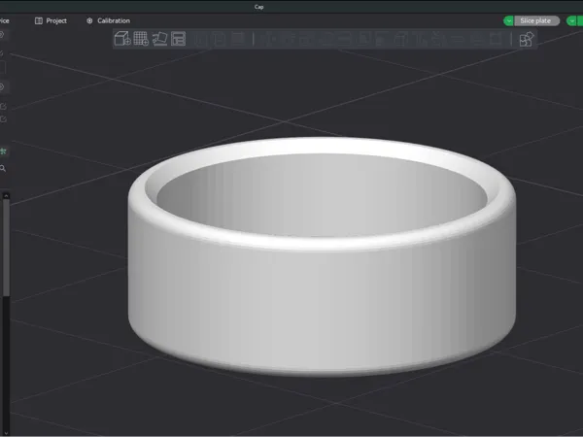Click the Add model cube icon
Image resolution: width=583 pixels, height=437 pixels.
(122, 39)
